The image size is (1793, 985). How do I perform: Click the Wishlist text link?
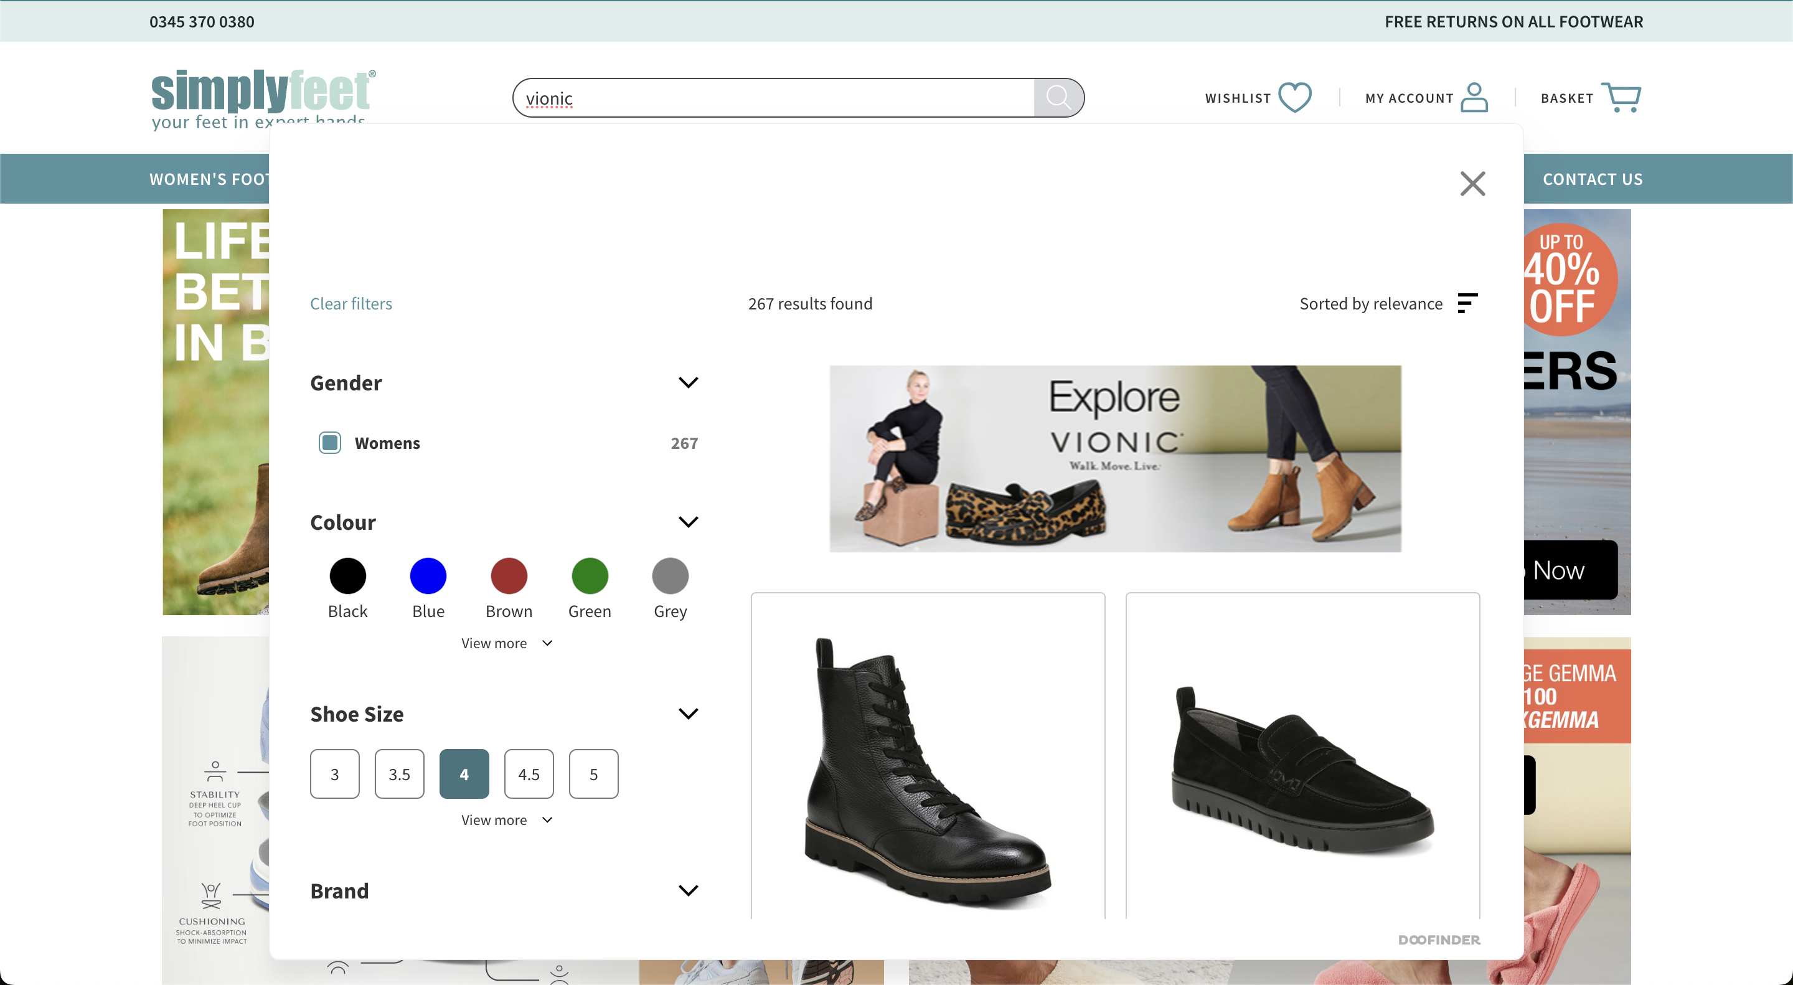(x=1238, y=98)
